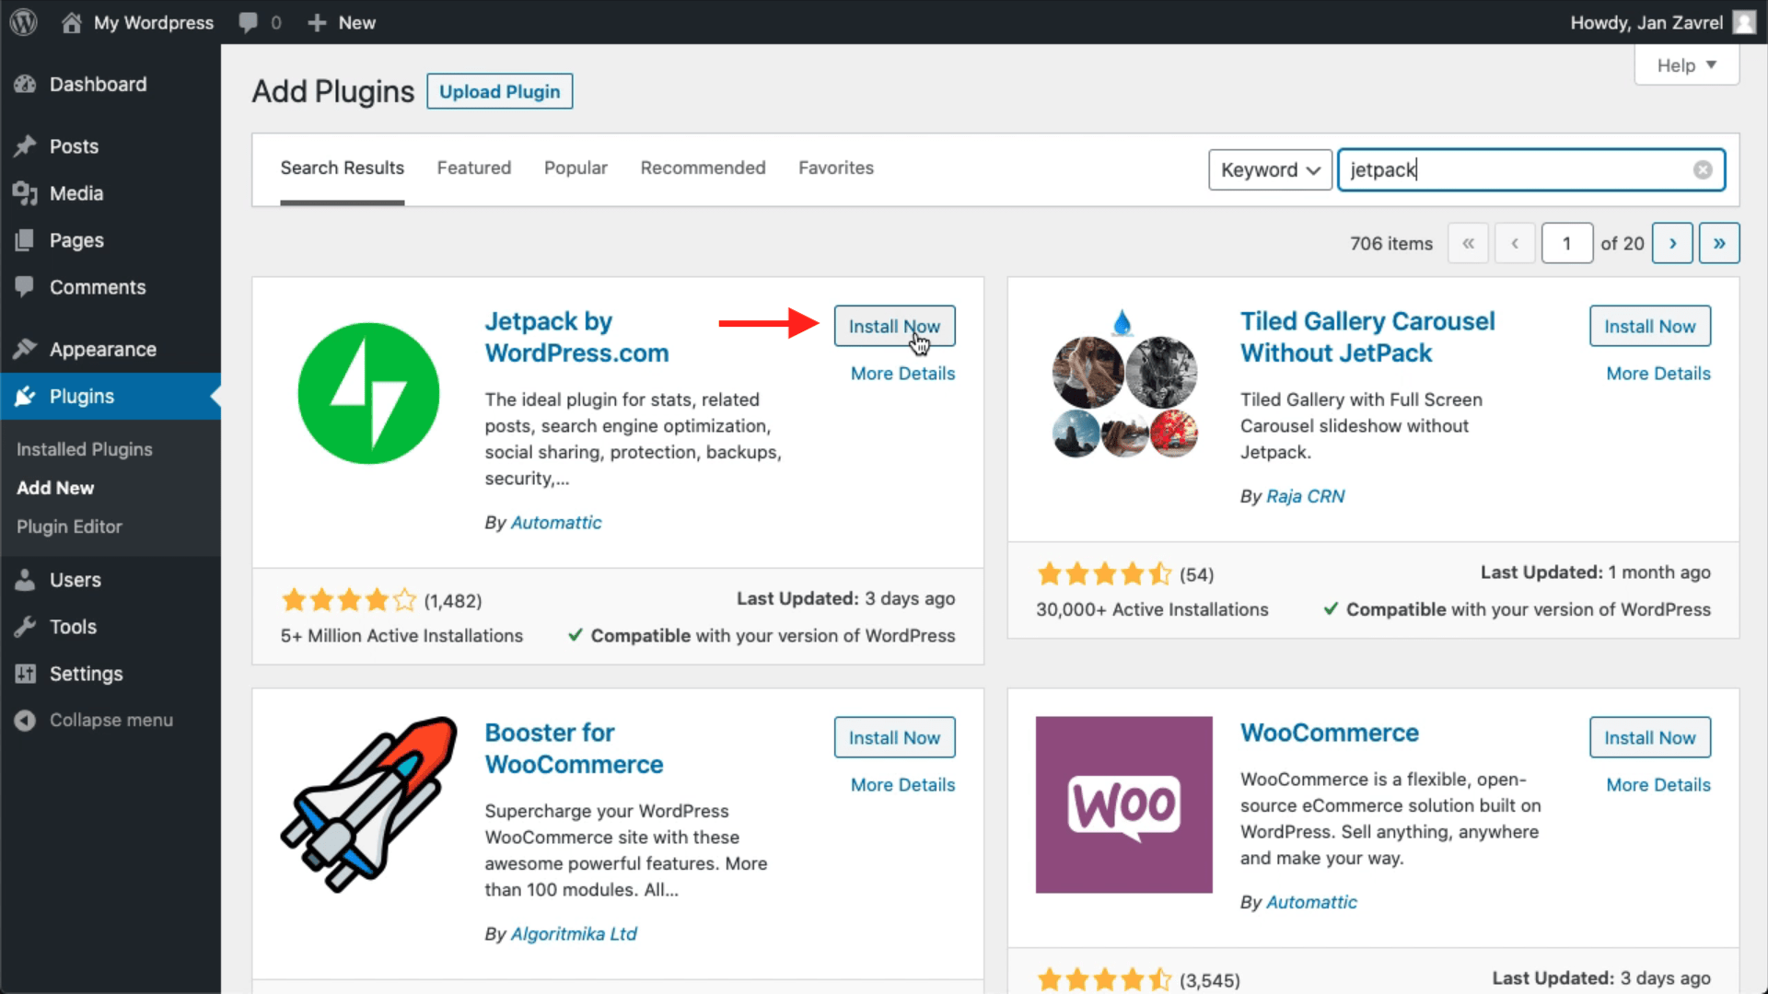Click the Comments speech bubble sidebar icon

[25, 287]
